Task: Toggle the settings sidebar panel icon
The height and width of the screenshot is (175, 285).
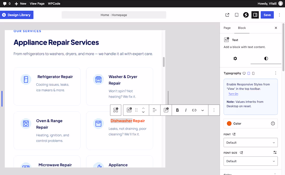Action: click(x=255, y=15)
